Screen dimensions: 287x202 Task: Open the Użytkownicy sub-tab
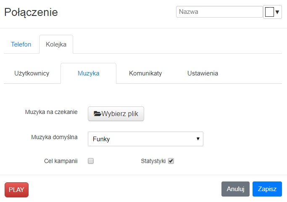coord(32,73)
